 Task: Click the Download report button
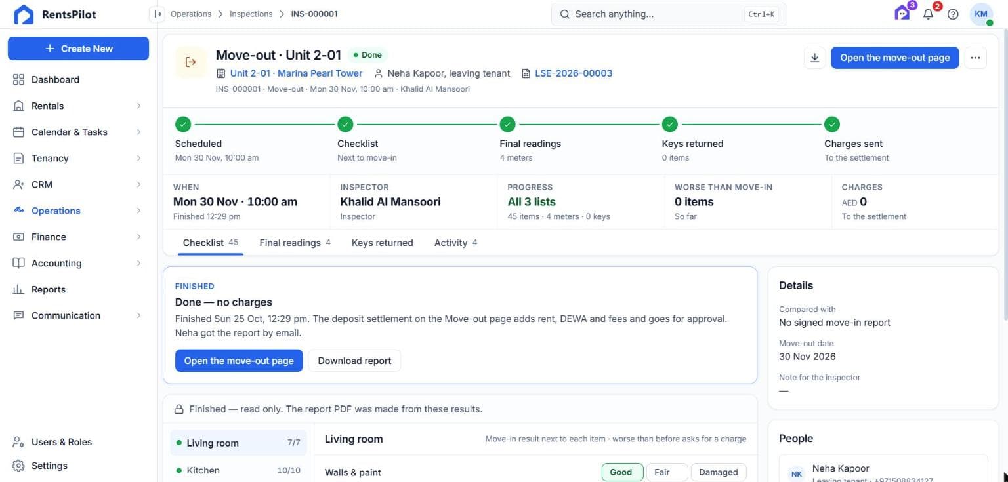354,361
